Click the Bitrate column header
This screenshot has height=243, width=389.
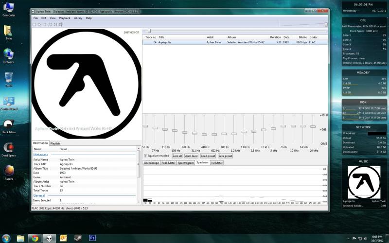[x=302, y=37]
